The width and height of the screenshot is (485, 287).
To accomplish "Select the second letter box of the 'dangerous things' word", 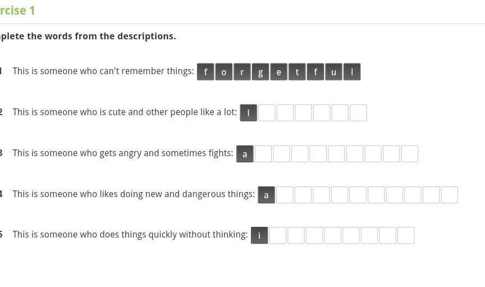I will (285, 195).
